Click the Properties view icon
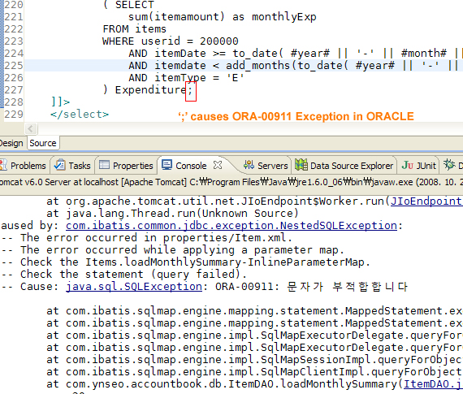463x394 pixels. tap(104, 165)
